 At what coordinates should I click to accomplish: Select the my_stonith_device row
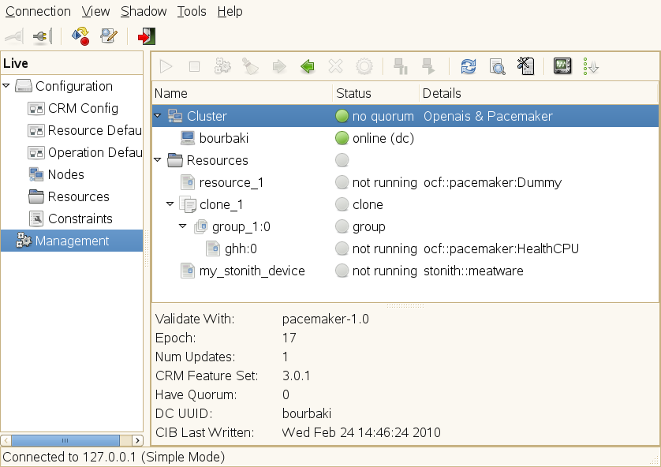pyautogui.click(x=405, y=271)
